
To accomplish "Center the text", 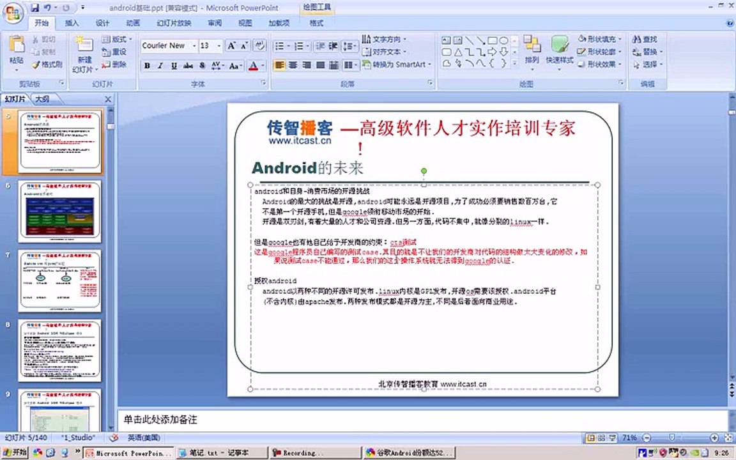I will (x=293, y=65).
